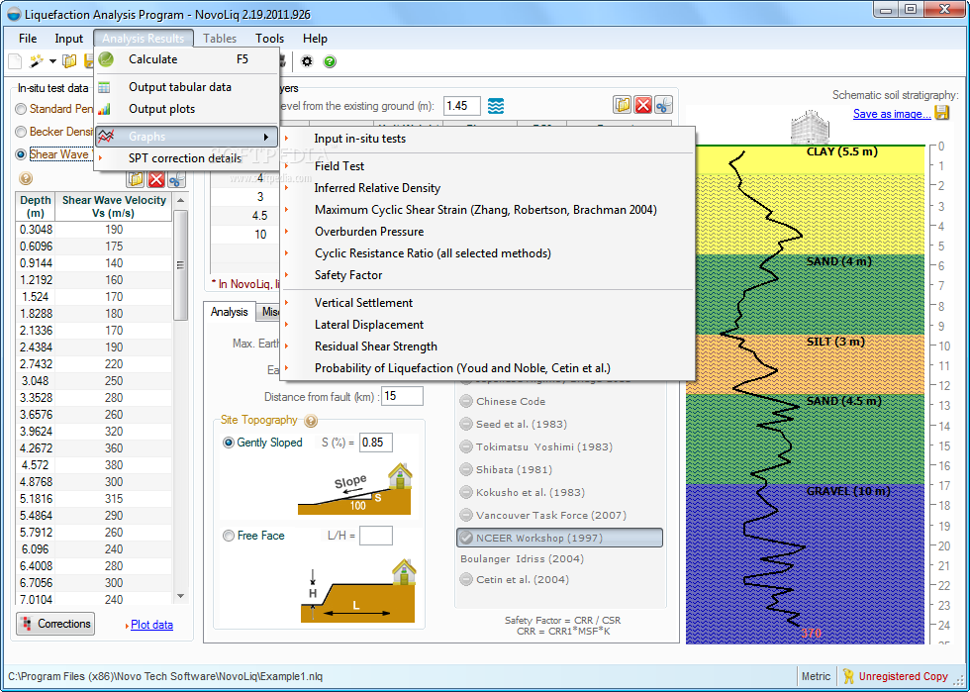Toggle Shibata (1981) method

tap(466, 469)
